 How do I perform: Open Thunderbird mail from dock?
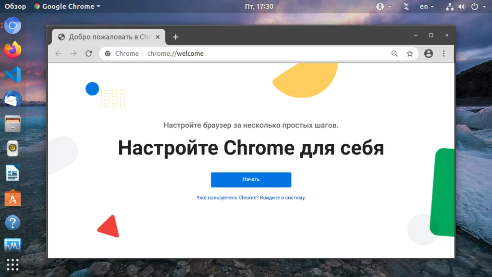click(12, 99)
